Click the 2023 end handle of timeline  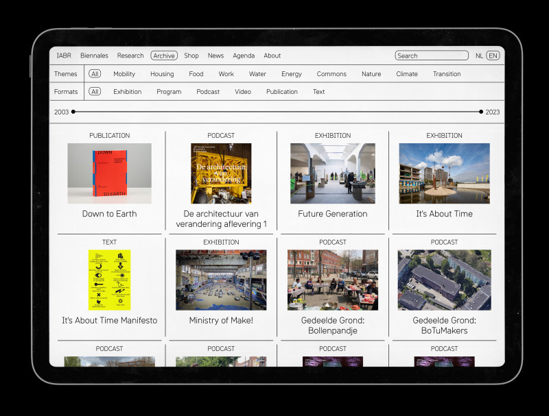pos(481,112)
